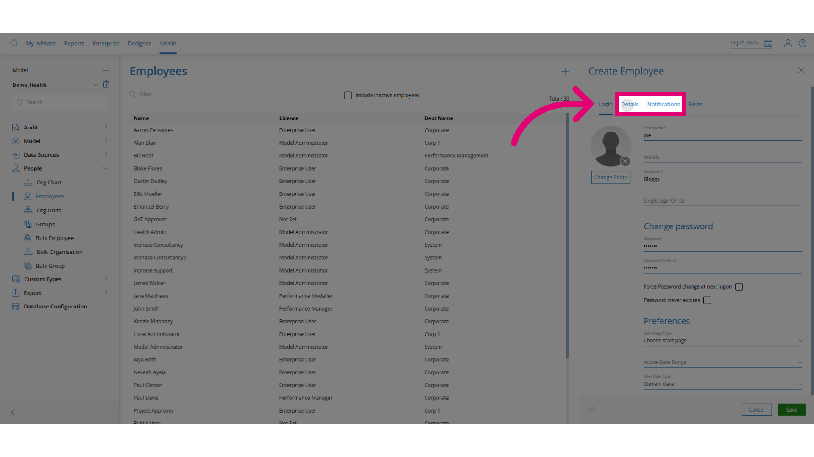The image size is (814, 457).
Task: Open Database Configuration
Action: coord(55,306)
